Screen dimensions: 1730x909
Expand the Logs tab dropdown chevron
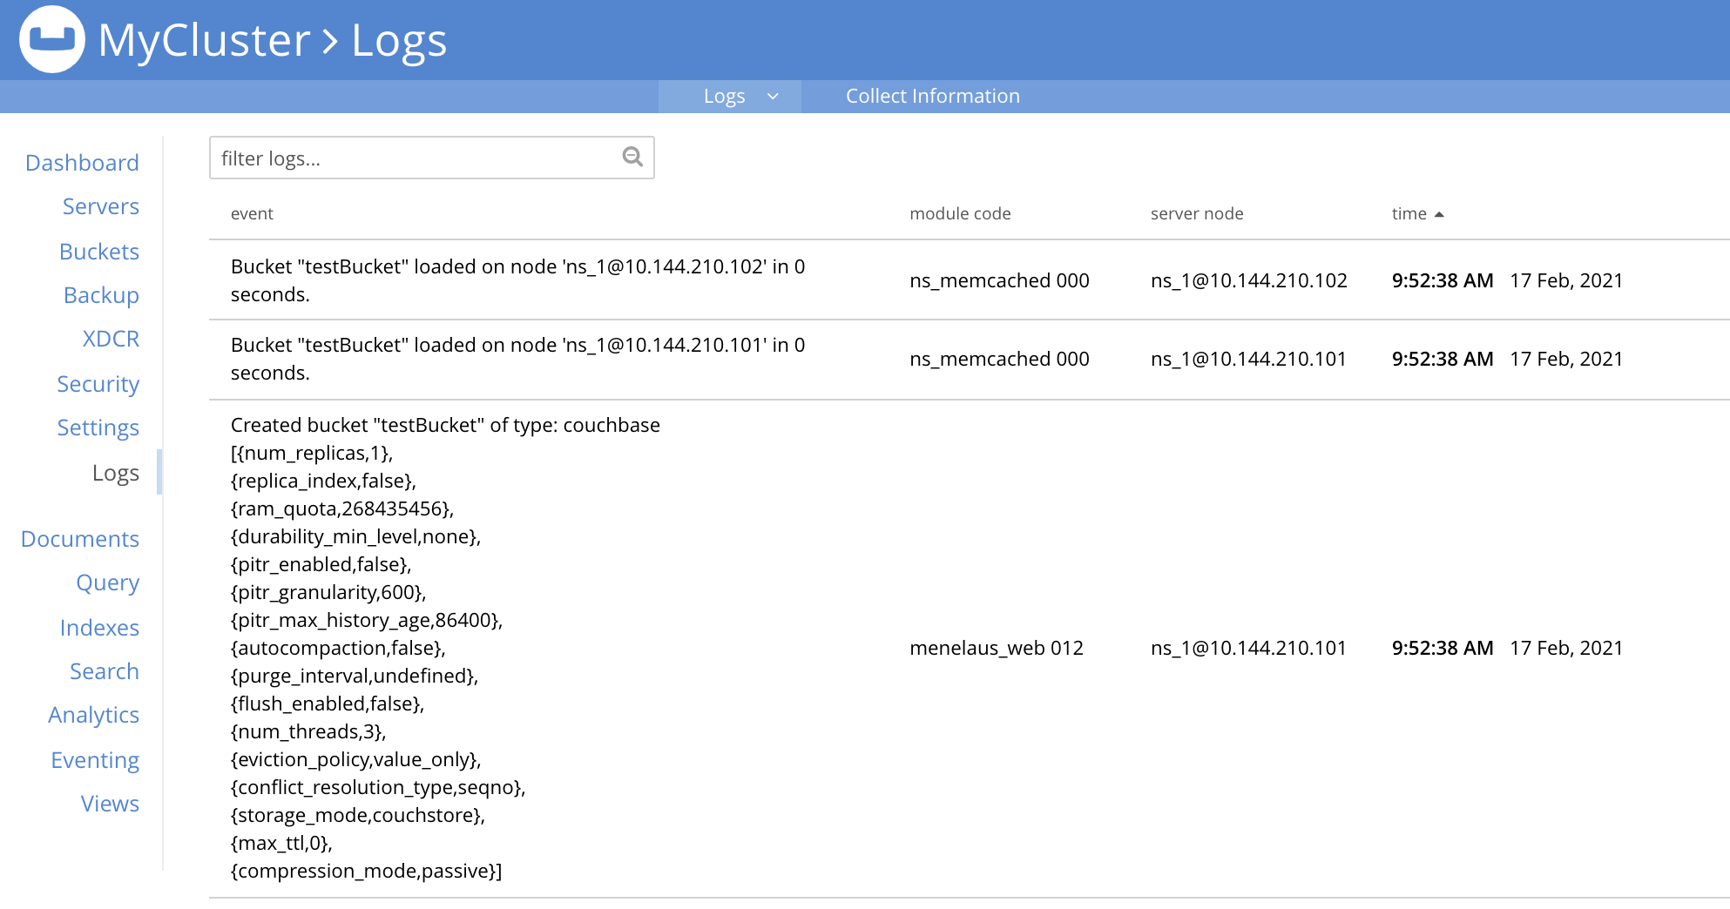(x=773, y=97)
